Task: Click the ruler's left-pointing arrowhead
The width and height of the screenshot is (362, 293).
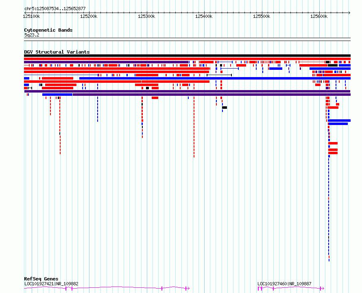Action: point(25,13)
